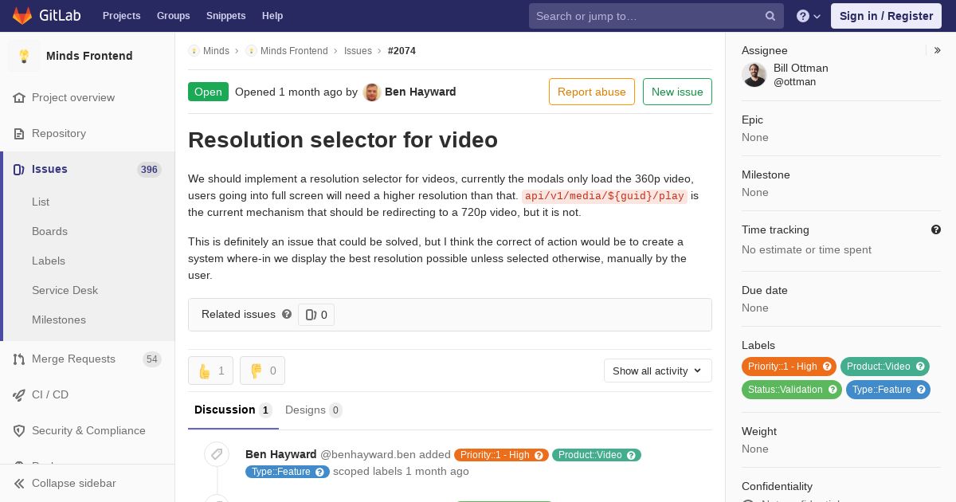Image resolution: width=956 pixels, height=502 pixels.
Task: Open the Show all activity dropdown
Action: [x=658, y=371]
